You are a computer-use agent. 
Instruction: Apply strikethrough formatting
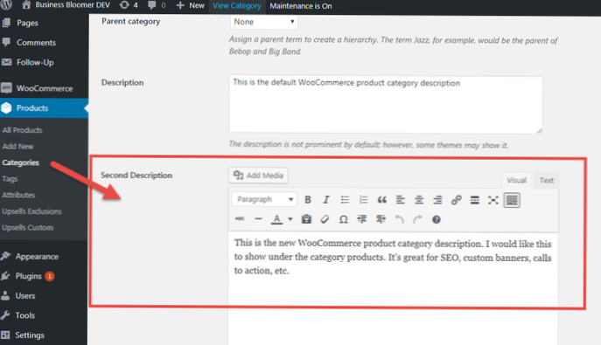pos(240,218)
